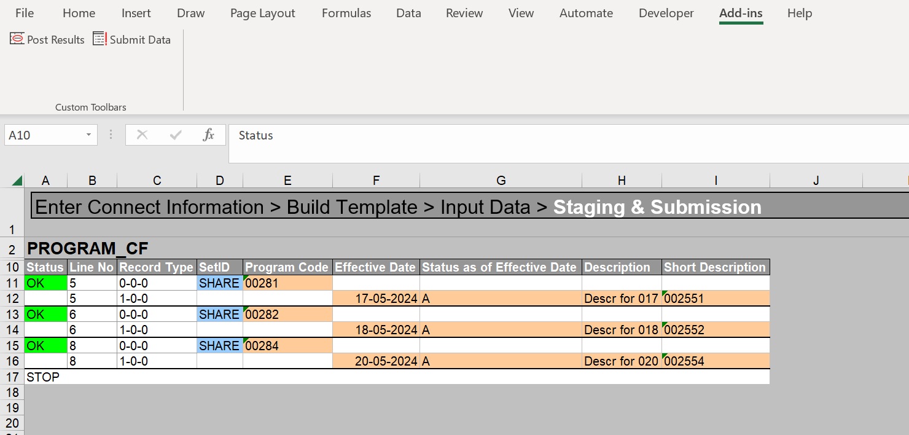Open the Name Box dropdown arrow
The height and width of the screenshot is (435, 909).
tap(88, 135)
